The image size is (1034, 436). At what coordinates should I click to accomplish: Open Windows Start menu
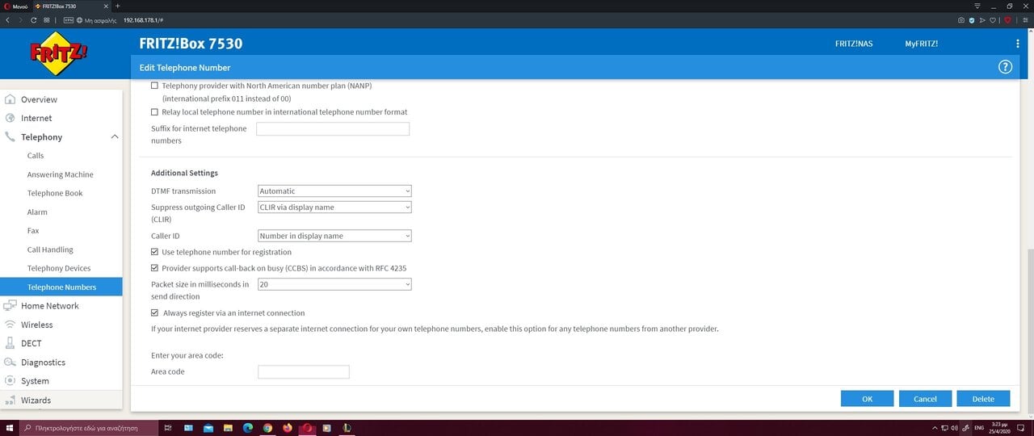click(x=9, y=428)
